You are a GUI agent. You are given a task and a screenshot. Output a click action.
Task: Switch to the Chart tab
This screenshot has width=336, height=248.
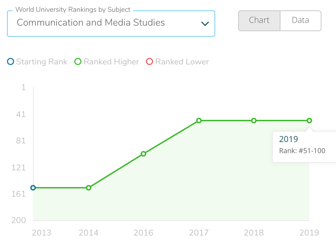click(259, 20)
